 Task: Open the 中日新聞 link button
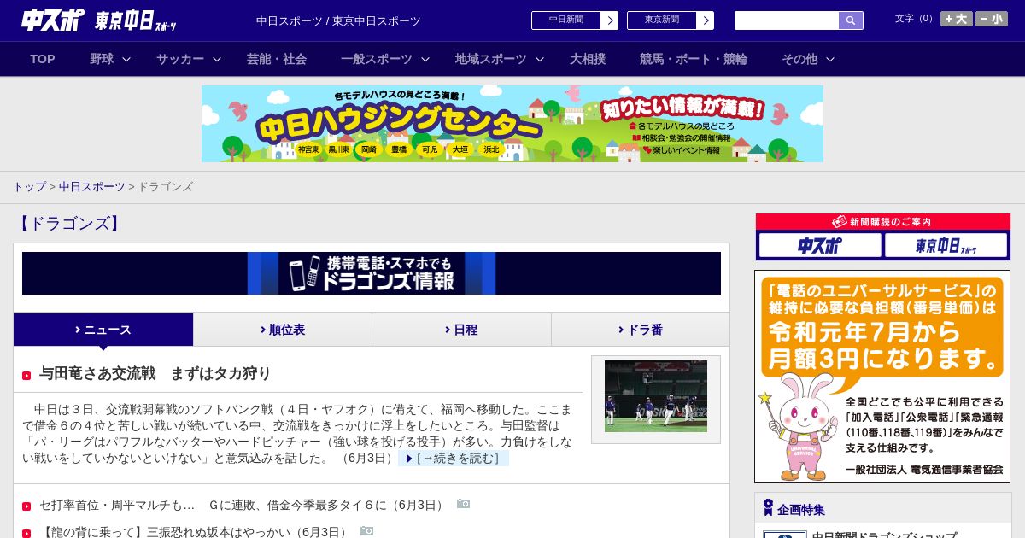tap(566, 20)
